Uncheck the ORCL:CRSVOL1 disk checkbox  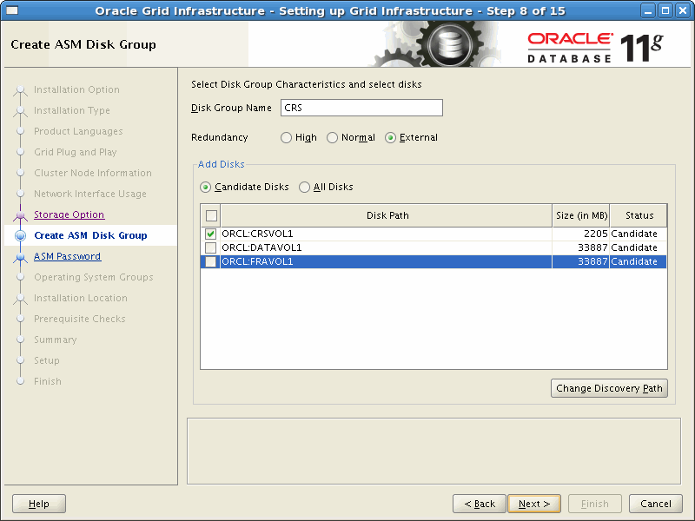(x=210, y=234)
